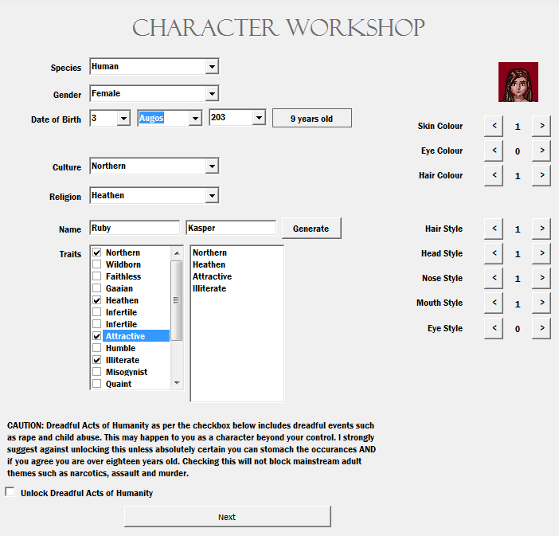Decrease Skin Colour with left arrow
Viewport: 559px width, 536px height.
click(494, 126)
